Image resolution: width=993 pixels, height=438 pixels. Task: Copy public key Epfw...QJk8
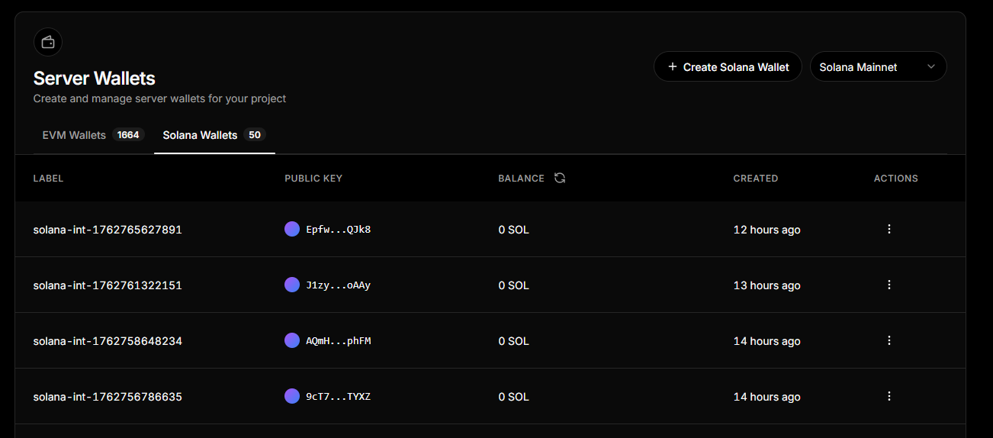tap(338, 230)
